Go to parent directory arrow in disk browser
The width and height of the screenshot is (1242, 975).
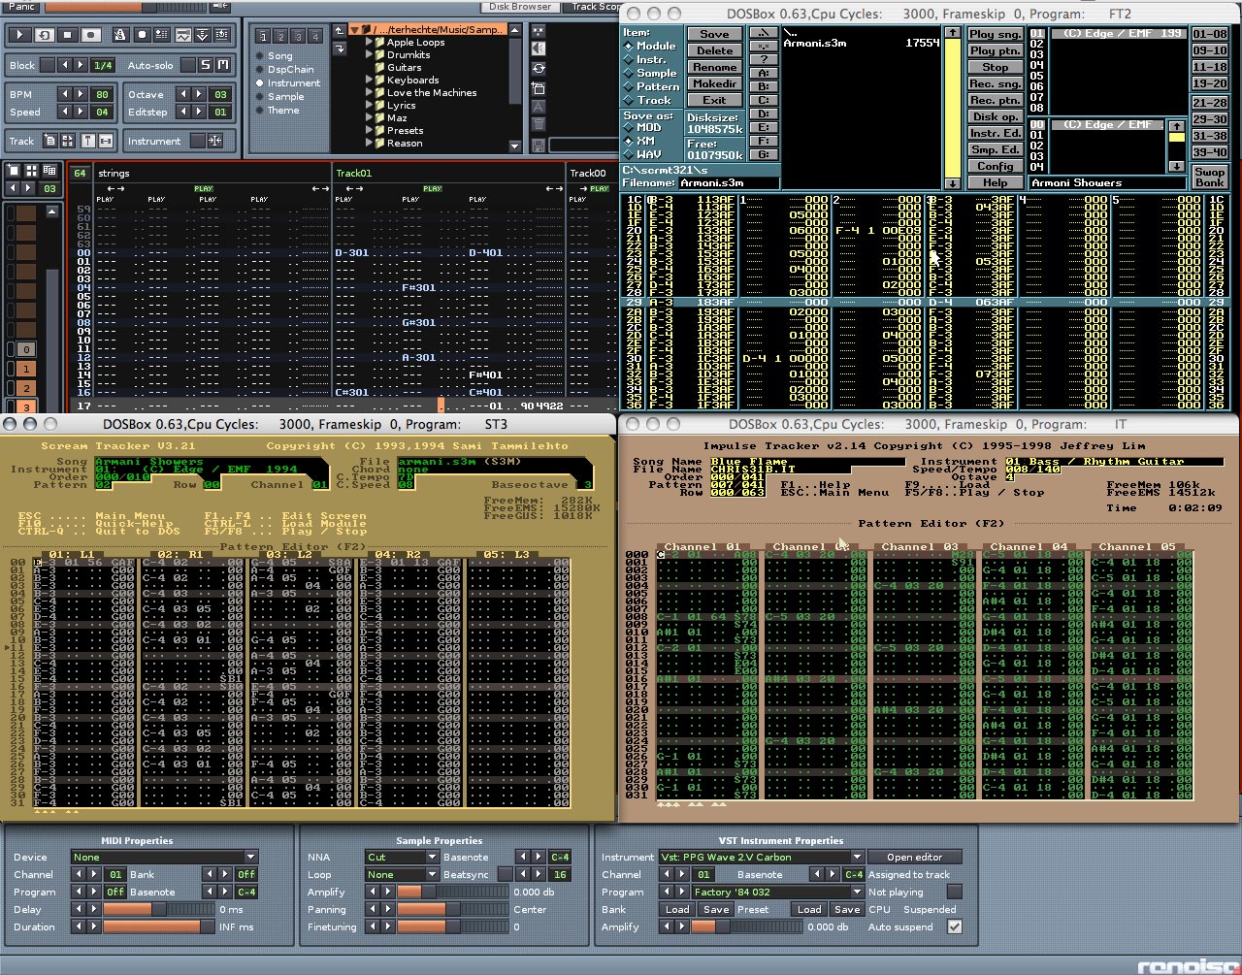click(x=339, y=30)
